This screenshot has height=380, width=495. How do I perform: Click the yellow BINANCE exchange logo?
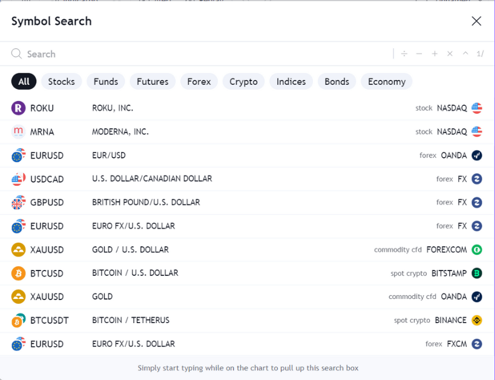[477, 320]
